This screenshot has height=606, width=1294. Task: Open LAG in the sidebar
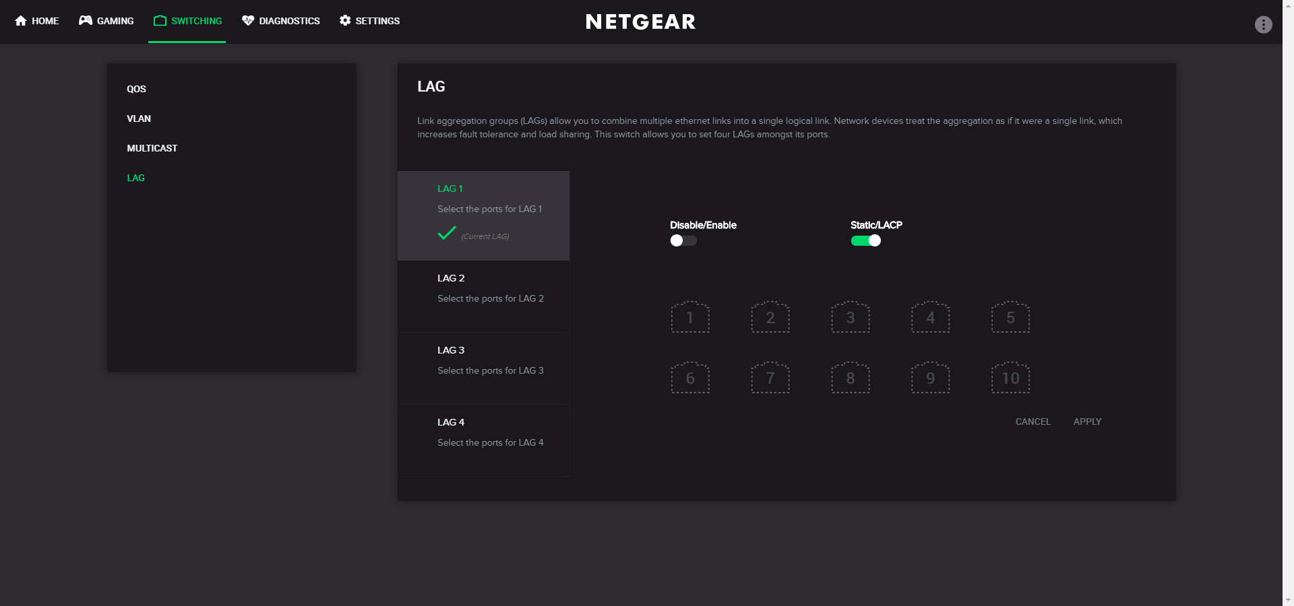point(135,178)
